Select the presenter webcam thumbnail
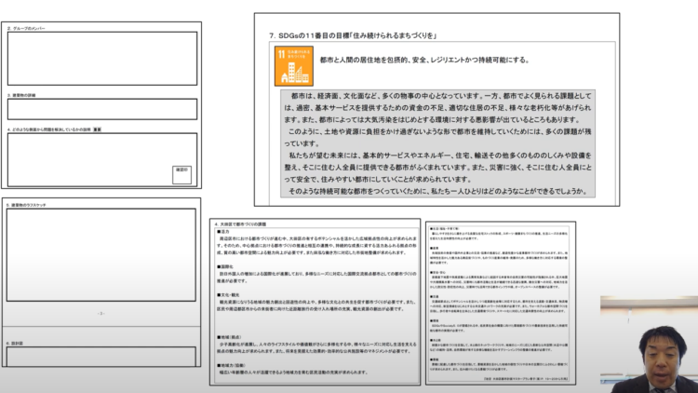This screenshot has height=393, width=698. pos(649,344)
